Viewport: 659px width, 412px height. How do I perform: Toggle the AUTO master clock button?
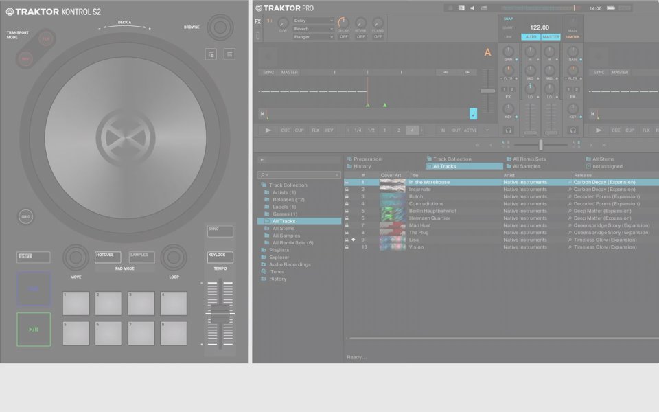pyautogui.click(x=531, y=37)
